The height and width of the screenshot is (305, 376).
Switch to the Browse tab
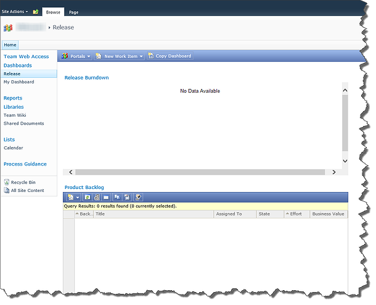coord(53,12)
